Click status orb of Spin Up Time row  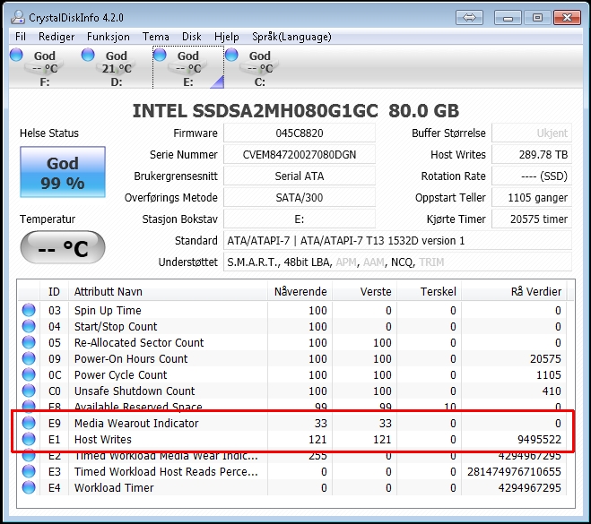pos(29,310)
